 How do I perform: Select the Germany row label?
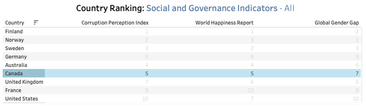[16, 57]
